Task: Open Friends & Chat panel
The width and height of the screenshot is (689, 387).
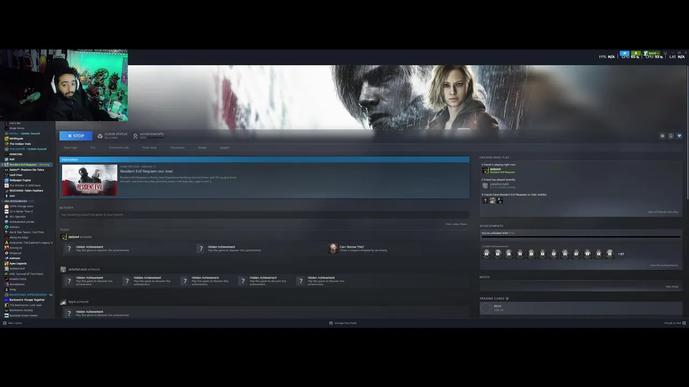Action: (x=674, y=323)
